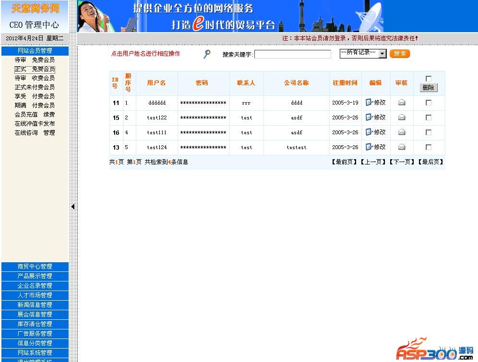
Task: Click audit envelope icon for test124
Action: 402,147
